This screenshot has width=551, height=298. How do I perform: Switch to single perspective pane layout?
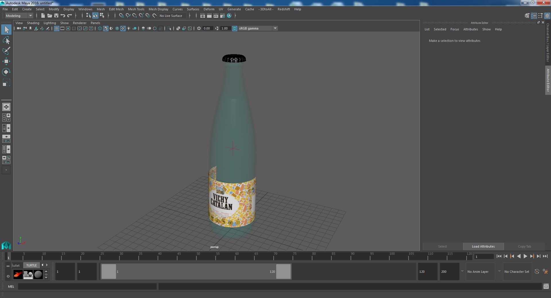(x=6, y=107)
